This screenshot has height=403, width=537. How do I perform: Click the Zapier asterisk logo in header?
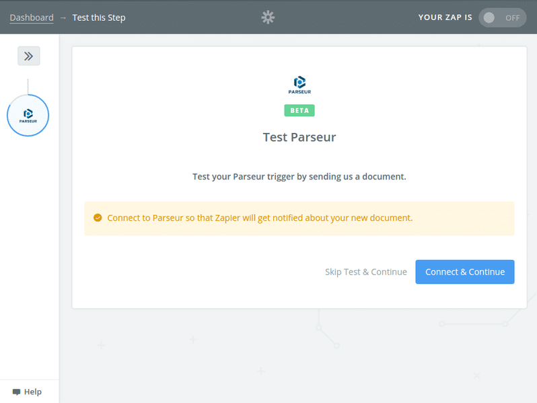click(x=268, y=17)
